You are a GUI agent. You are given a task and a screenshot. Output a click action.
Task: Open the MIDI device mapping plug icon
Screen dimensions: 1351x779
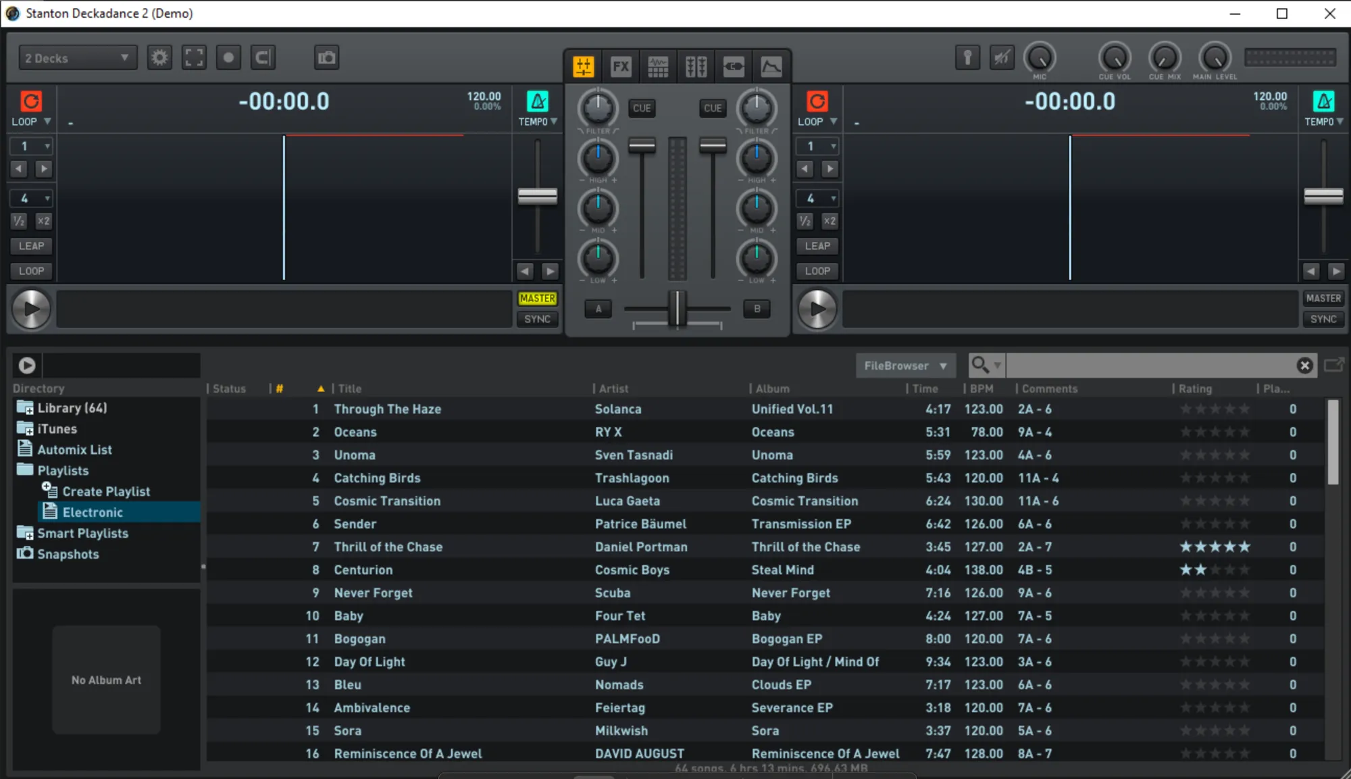[x=733, y=66]
